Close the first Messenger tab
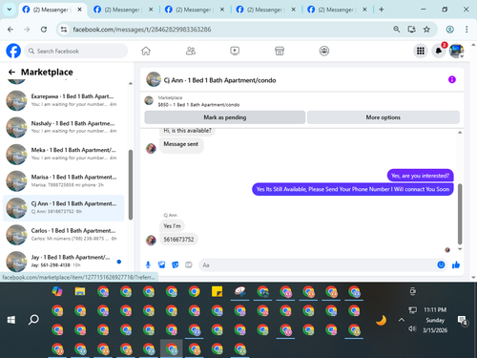The height and width of the screenshot is (358, 477). coord(80,10)
